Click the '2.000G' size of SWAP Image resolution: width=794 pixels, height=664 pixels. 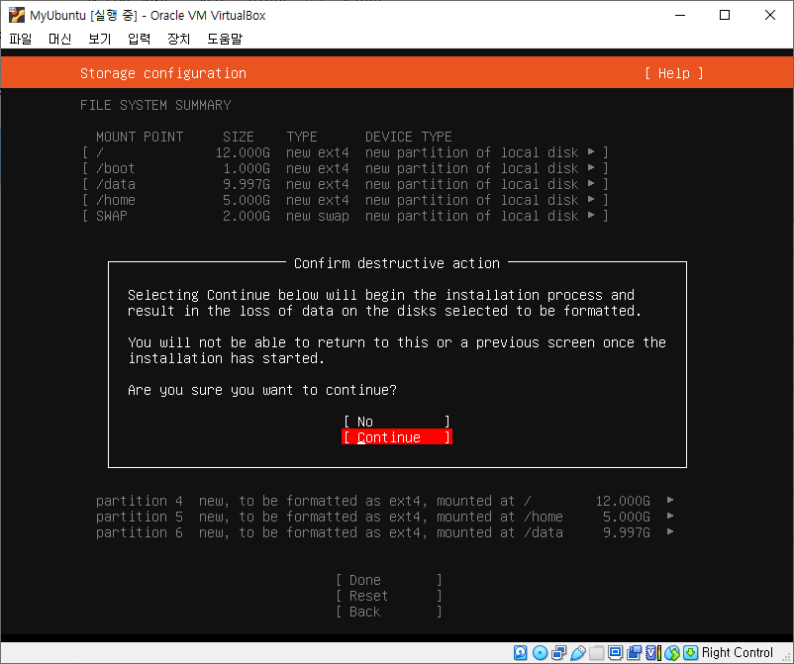tap(247, 216)
